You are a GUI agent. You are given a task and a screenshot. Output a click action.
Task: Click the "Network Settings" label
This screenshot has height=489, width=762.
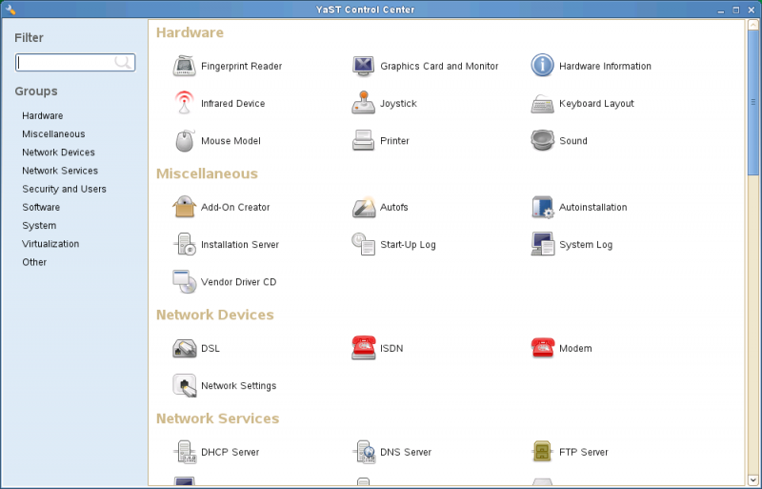[239, 386]
